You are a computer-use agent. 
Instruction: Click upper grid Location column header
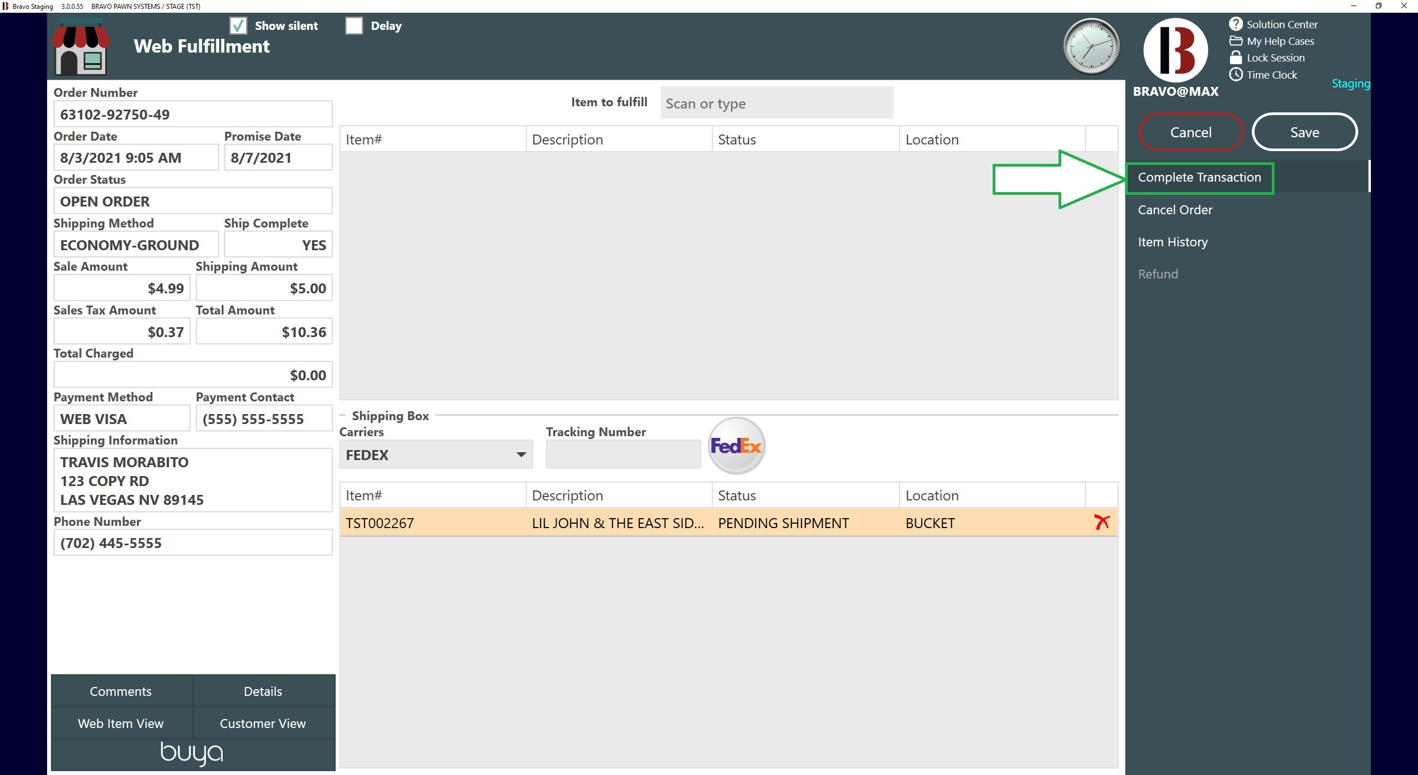pyautogui.click(x=992, y=139)
